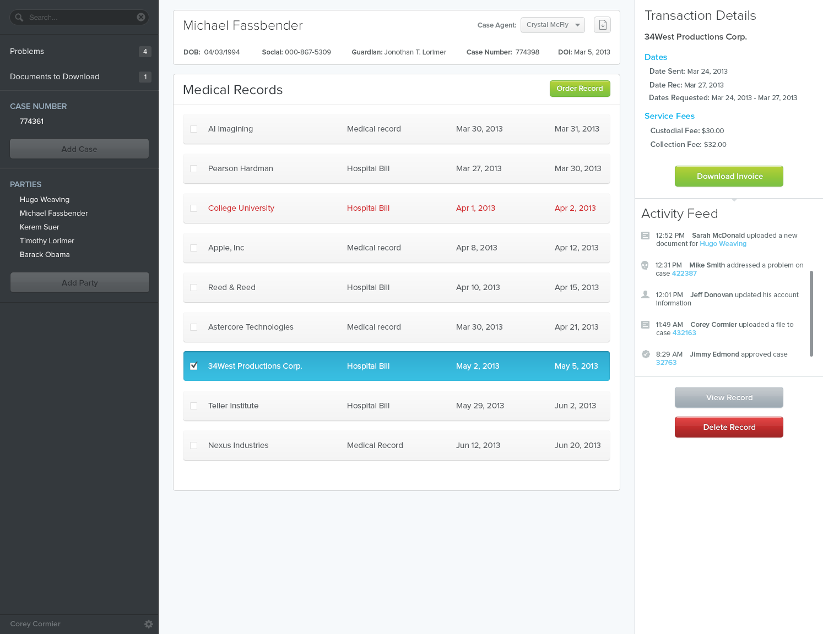823x634 pixels.
Task: Check the Reed & Reed record checkbox
Action: (x=193, y=287)
